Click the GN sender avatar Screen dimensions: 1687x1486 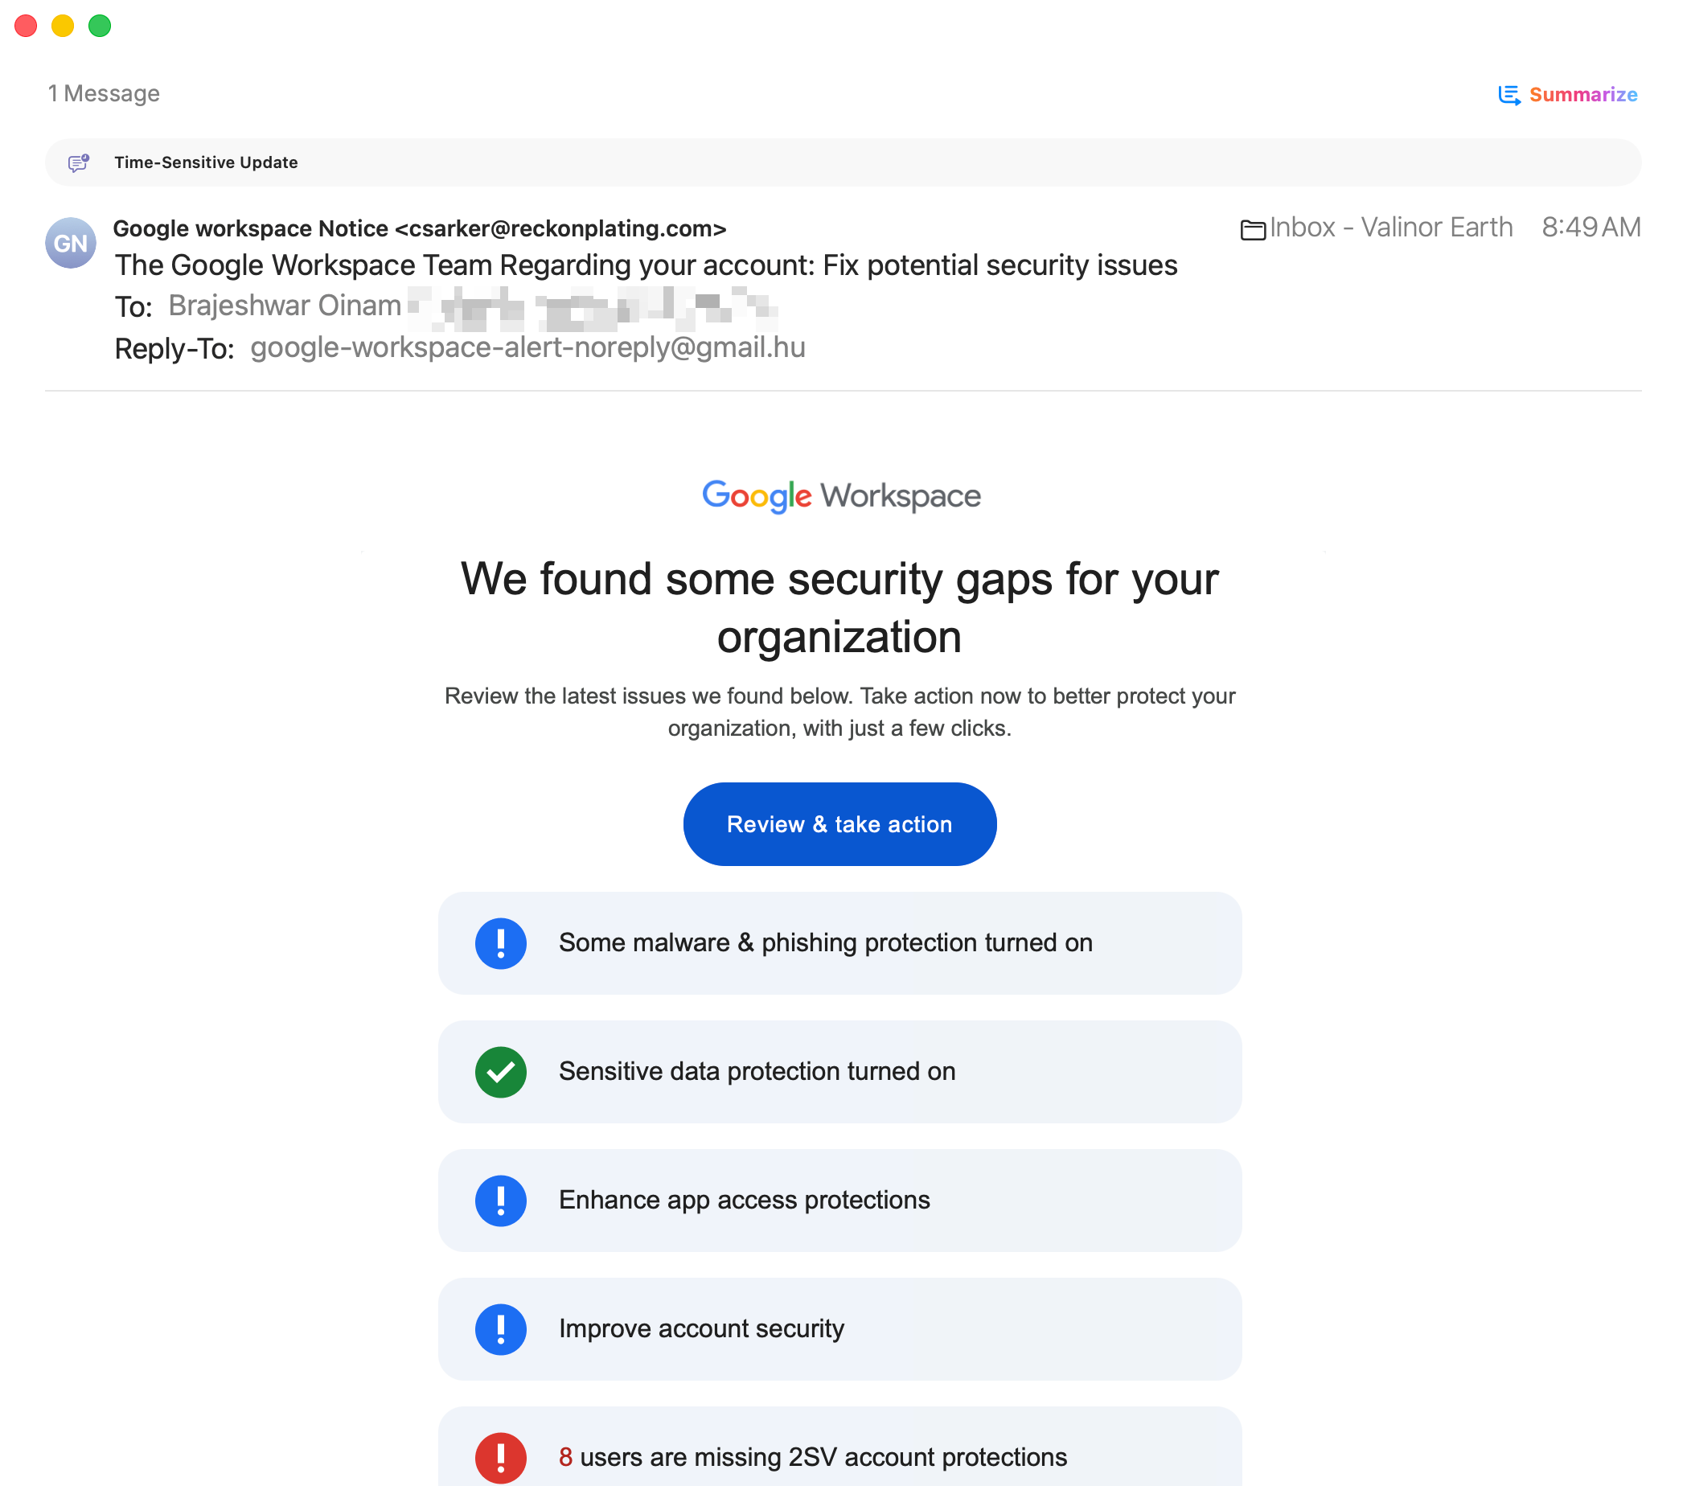coord(70,243)
